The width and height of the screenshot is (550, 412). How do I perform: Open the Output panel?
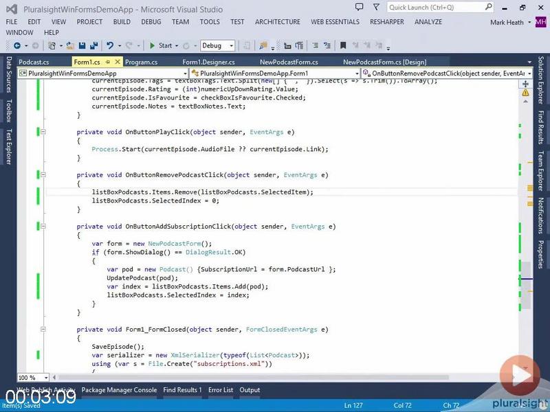pyautogui.click(x=250, y=390)
